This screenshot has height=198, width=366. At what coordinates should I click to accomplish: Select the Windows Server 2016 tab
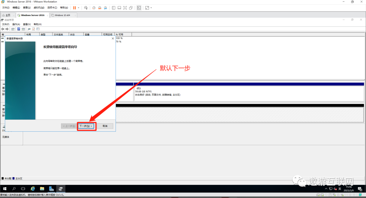pyautogui.click(x=33, y=15)
